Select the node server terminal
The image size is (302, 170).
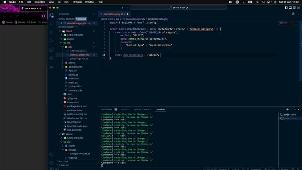coord(290,119)
